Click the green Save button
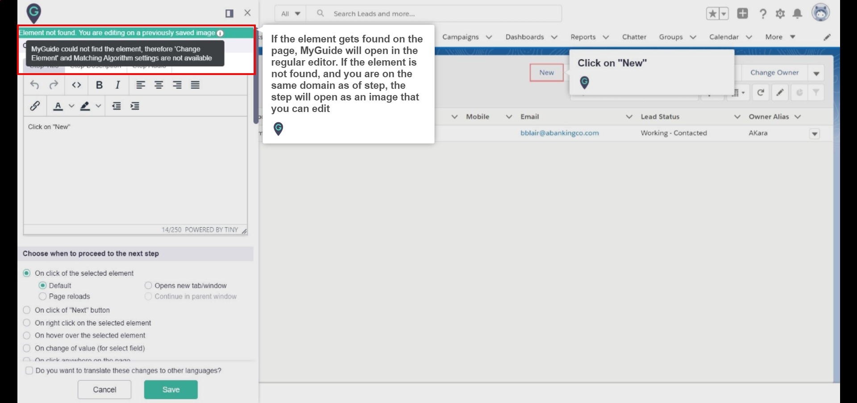The width and height of the screenshot is (857, 403). (x=171, y=390)
